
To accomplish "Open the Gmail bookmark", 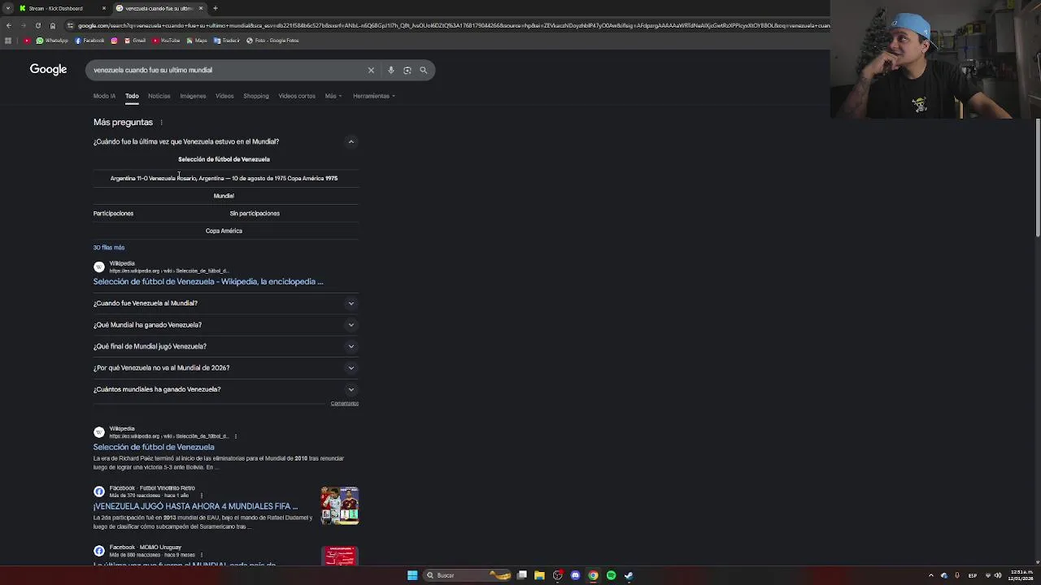I will click(135, 41).
